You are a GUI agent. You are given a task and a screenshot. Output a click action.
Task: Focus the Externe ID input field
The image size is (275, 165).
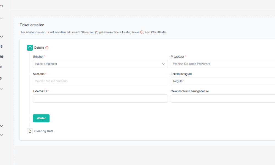pyautogui.click(x=100, y=98)
